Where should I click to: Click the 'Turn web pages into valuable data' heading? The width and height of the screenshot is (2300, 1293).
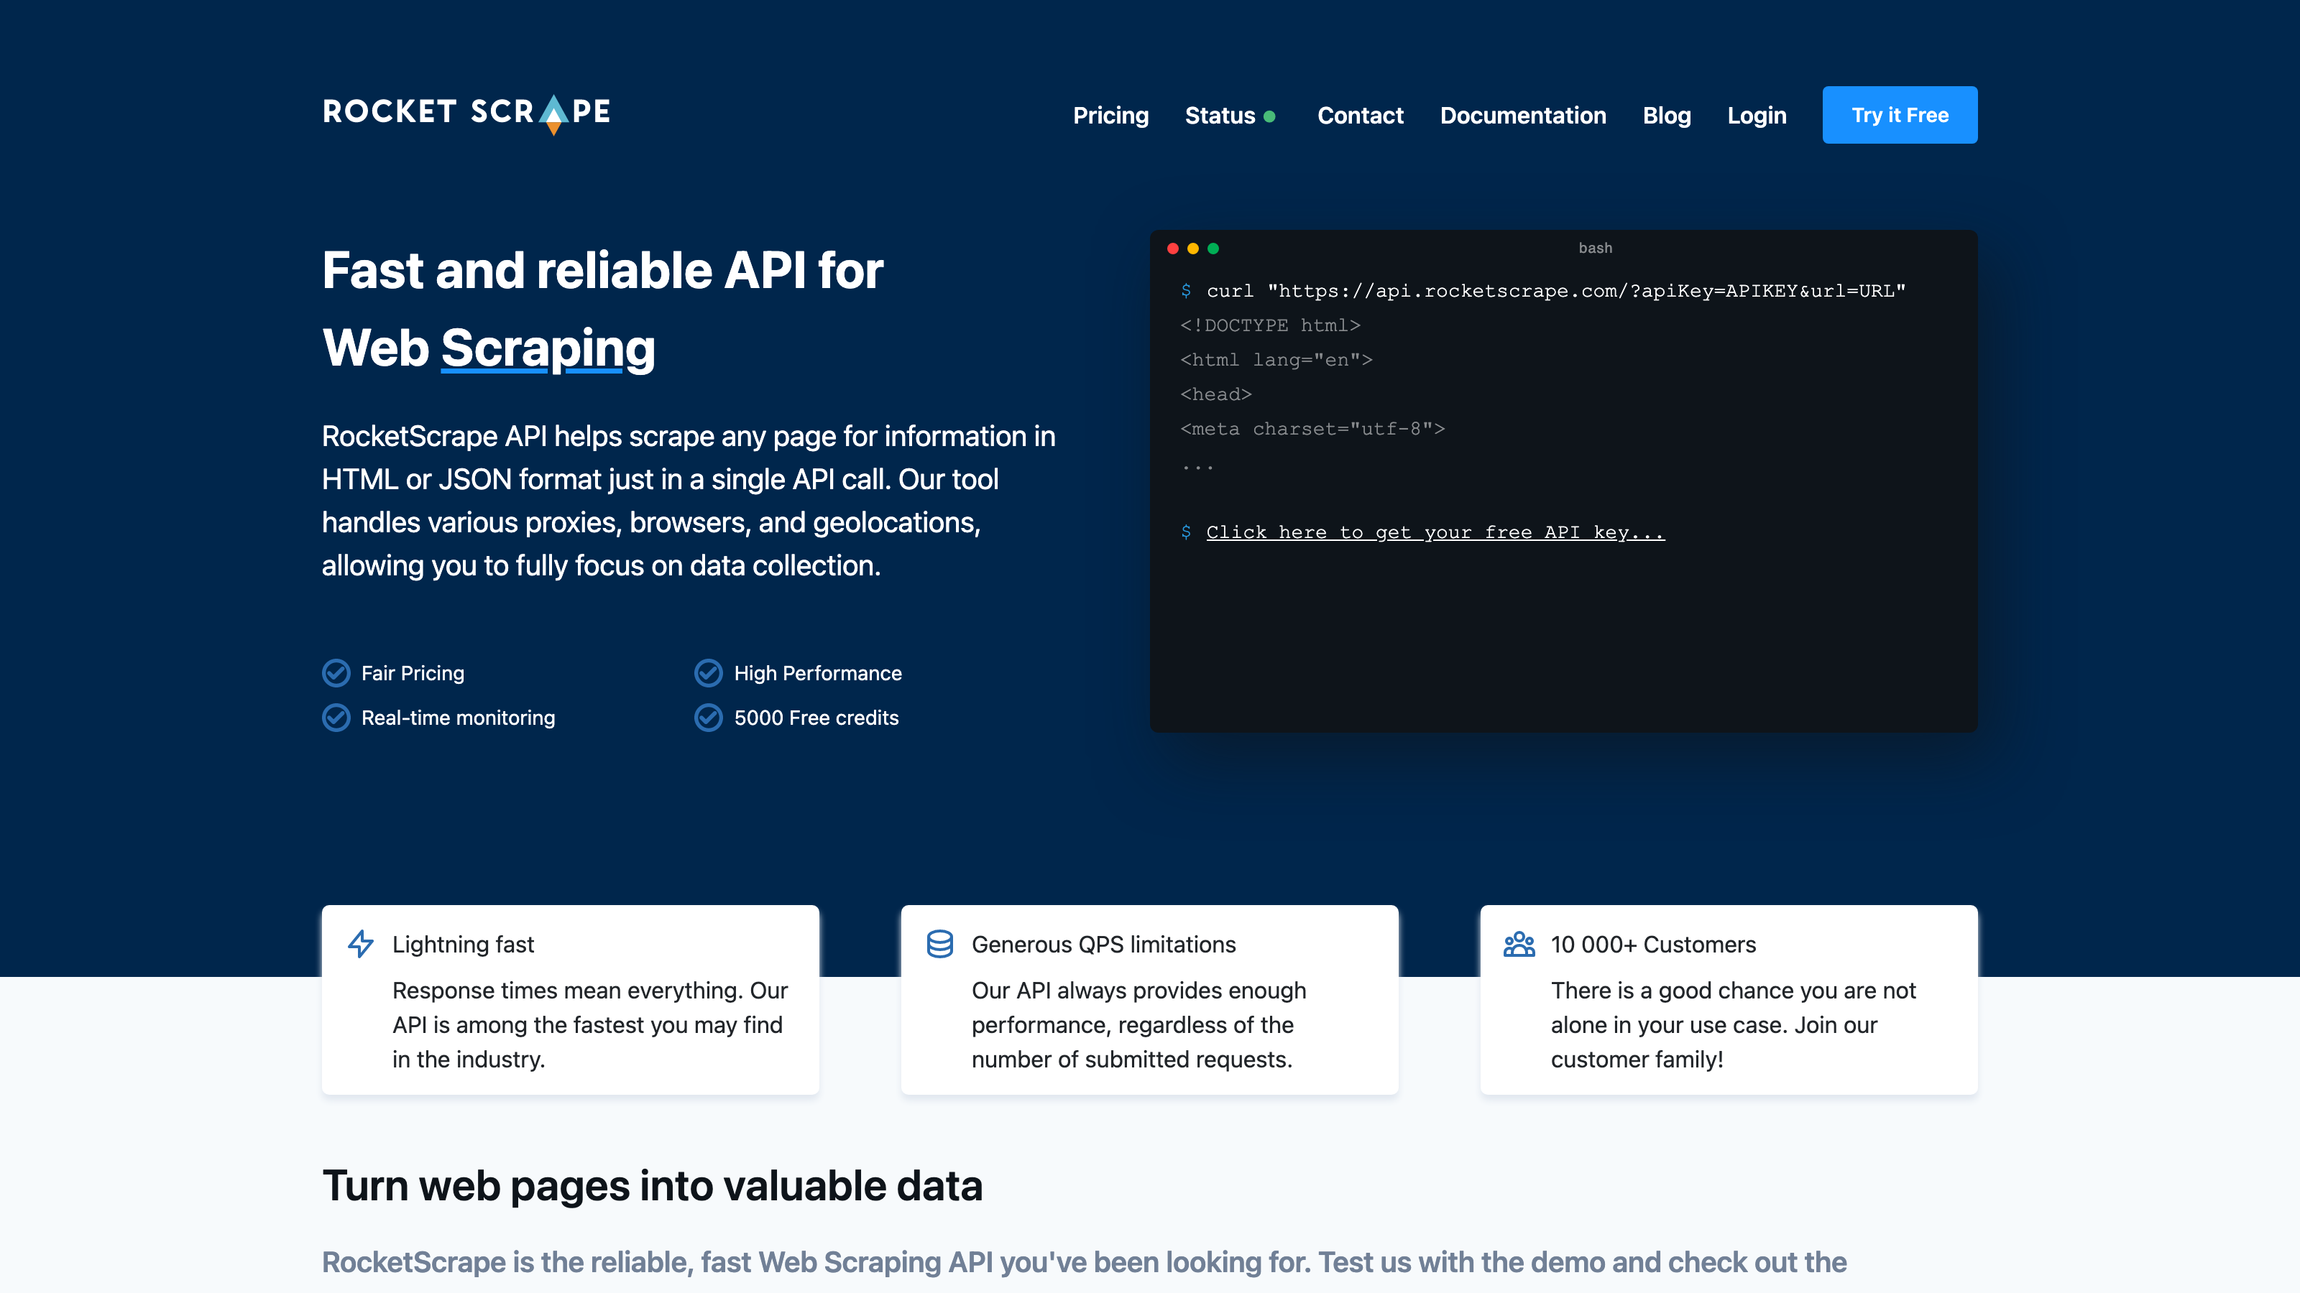coord(652,1186)
